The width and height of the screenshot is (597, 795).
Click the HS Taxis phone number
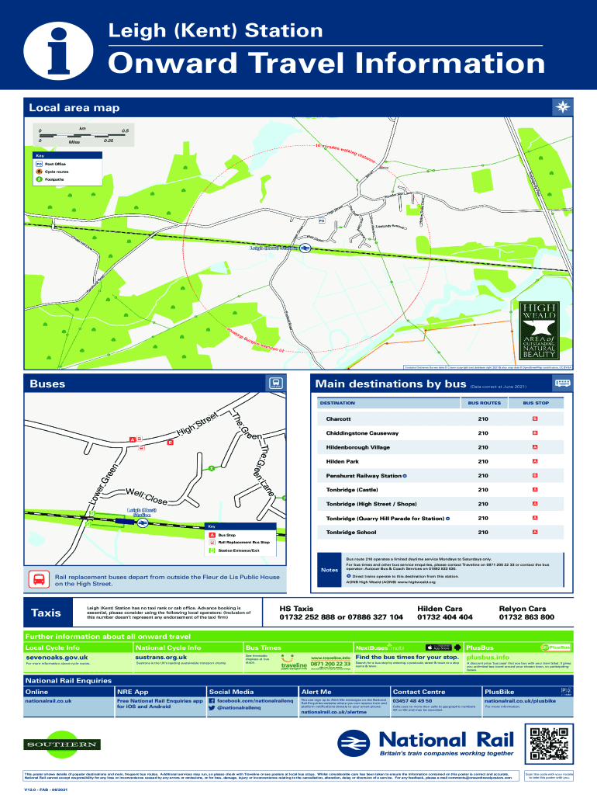(342, 617)
